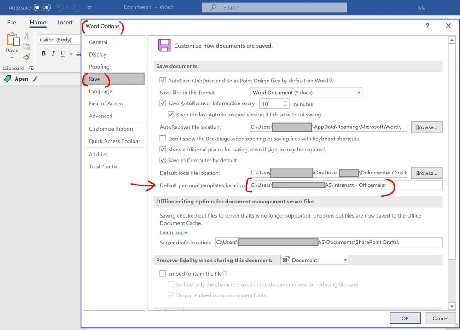This screenshot has width=460, height=330.
Task: Open the Insert ribbon tab
Action: click(x=65, y=22)
